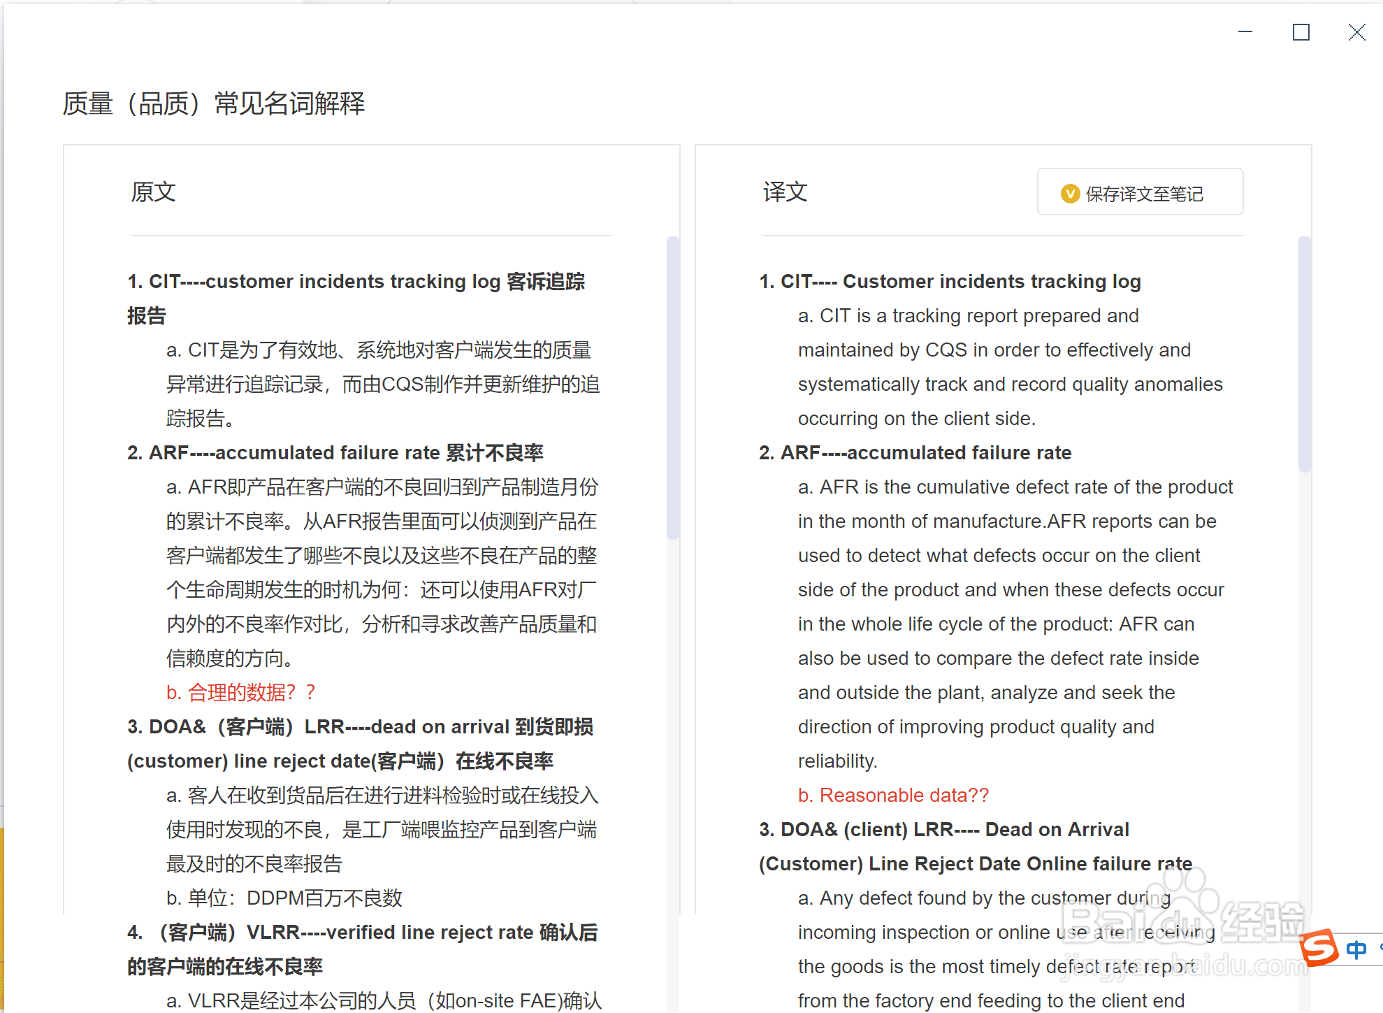Select the 译文 translation panel header

783,192
